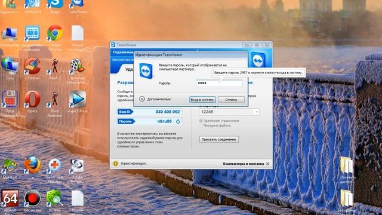Open the Skype desktop shortcut
This screenshot has width=382, height=215.
(x=55, y=4)
